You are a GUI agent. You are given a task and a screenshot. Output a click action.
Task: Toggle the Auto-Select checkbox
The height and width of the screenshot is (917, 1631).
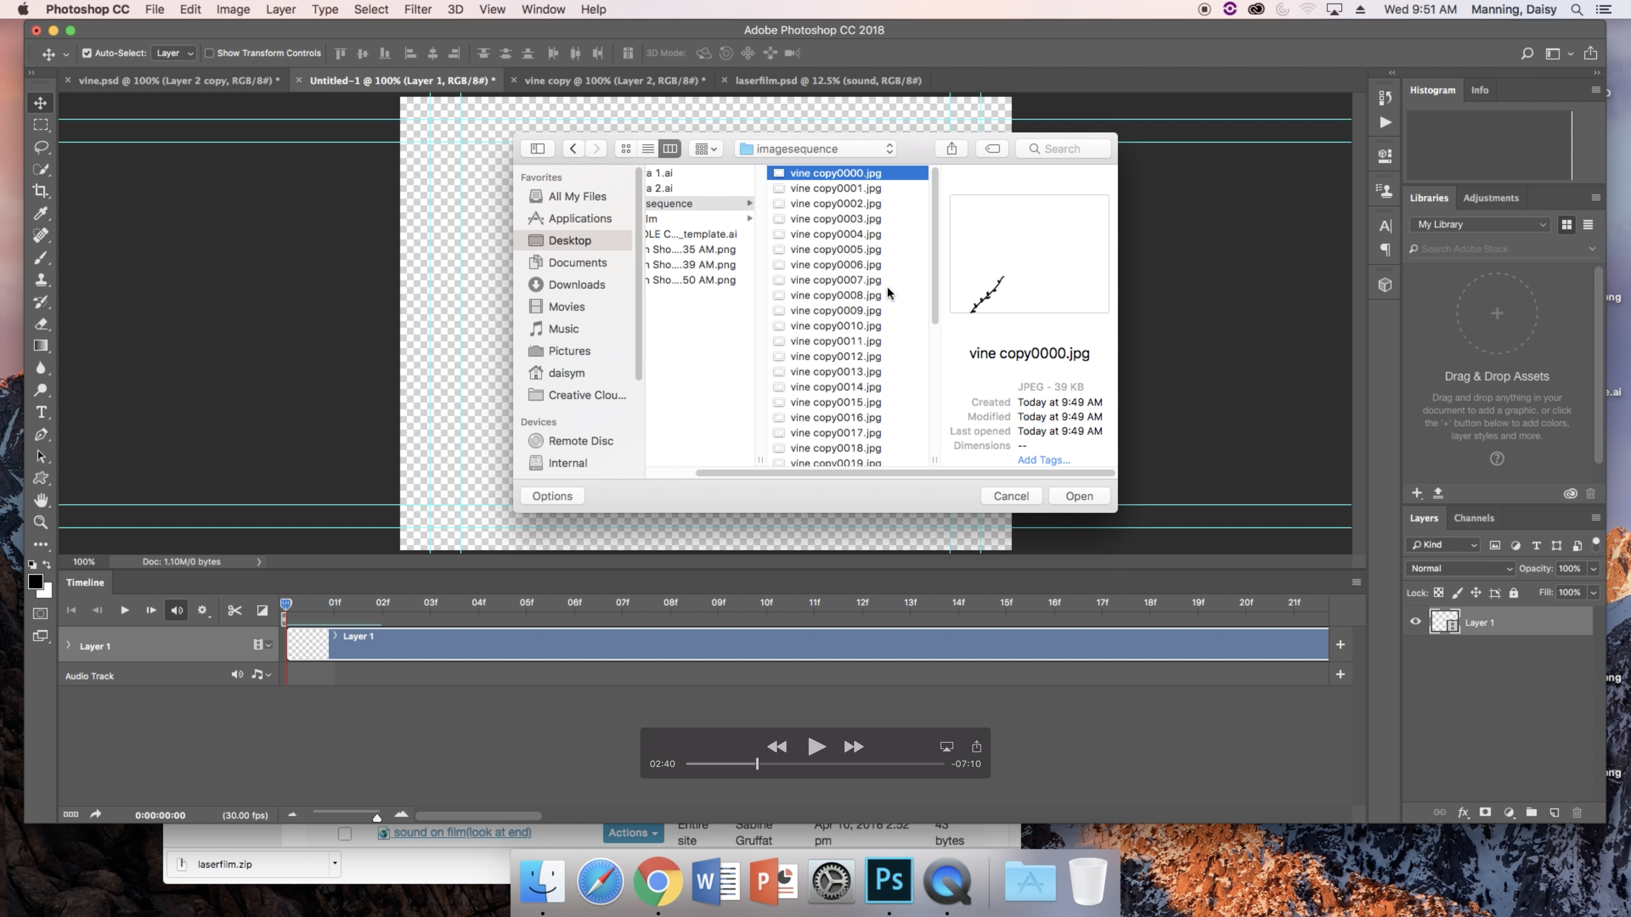pyautogui.click(x=87, y=53)
